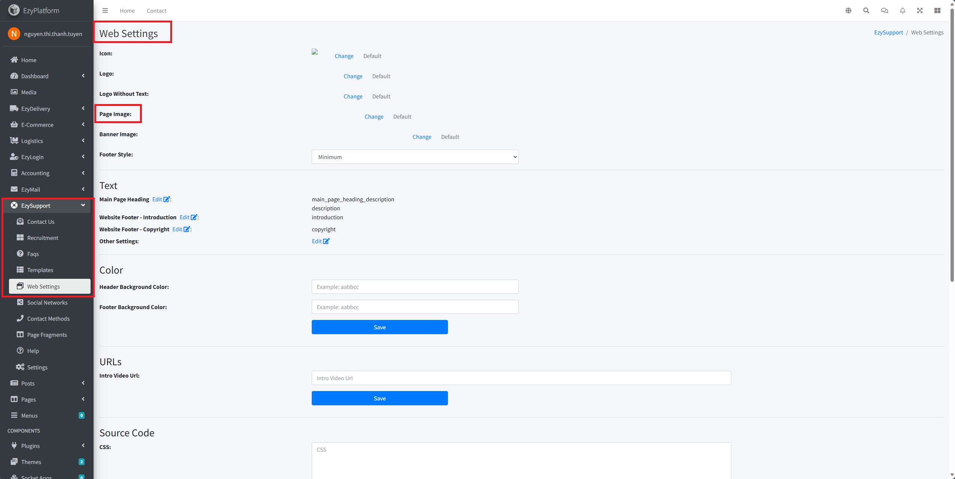
Task: Expand the Dashboard menu chevron
Action: [83, 76]
